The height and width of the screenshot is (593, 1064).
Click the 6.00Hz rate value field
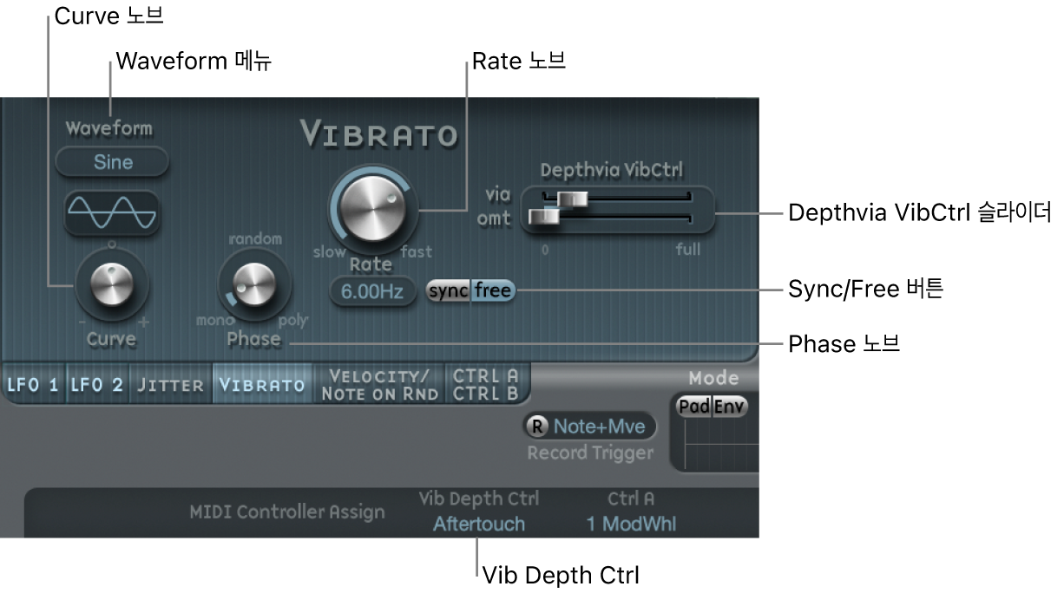pos(372,292)
